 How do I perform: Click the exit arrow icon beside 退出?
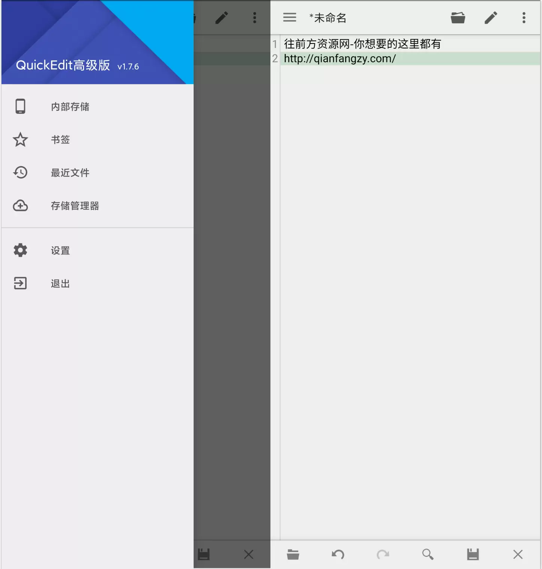tap(20, 283)
